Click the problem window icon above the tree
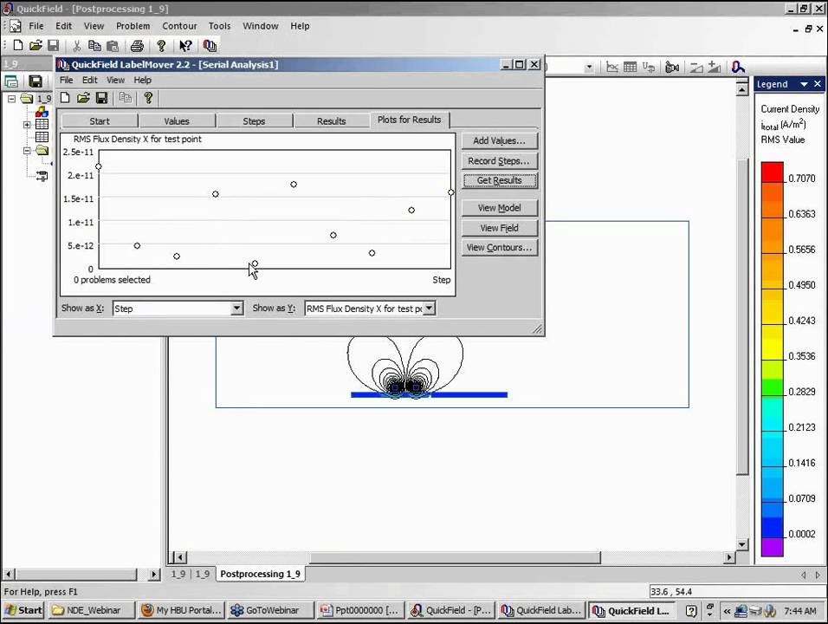 click(11, 81)
